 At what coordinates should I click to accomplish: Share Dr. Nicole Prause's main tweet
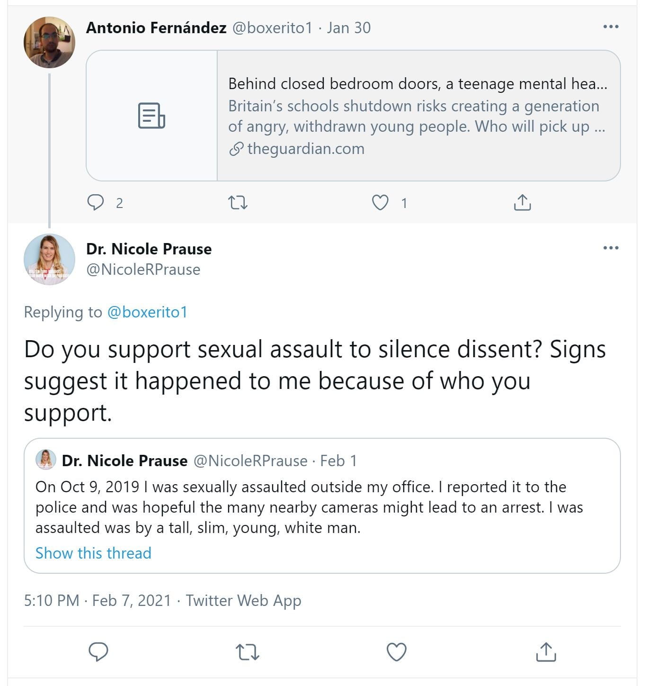click(546, 652)
